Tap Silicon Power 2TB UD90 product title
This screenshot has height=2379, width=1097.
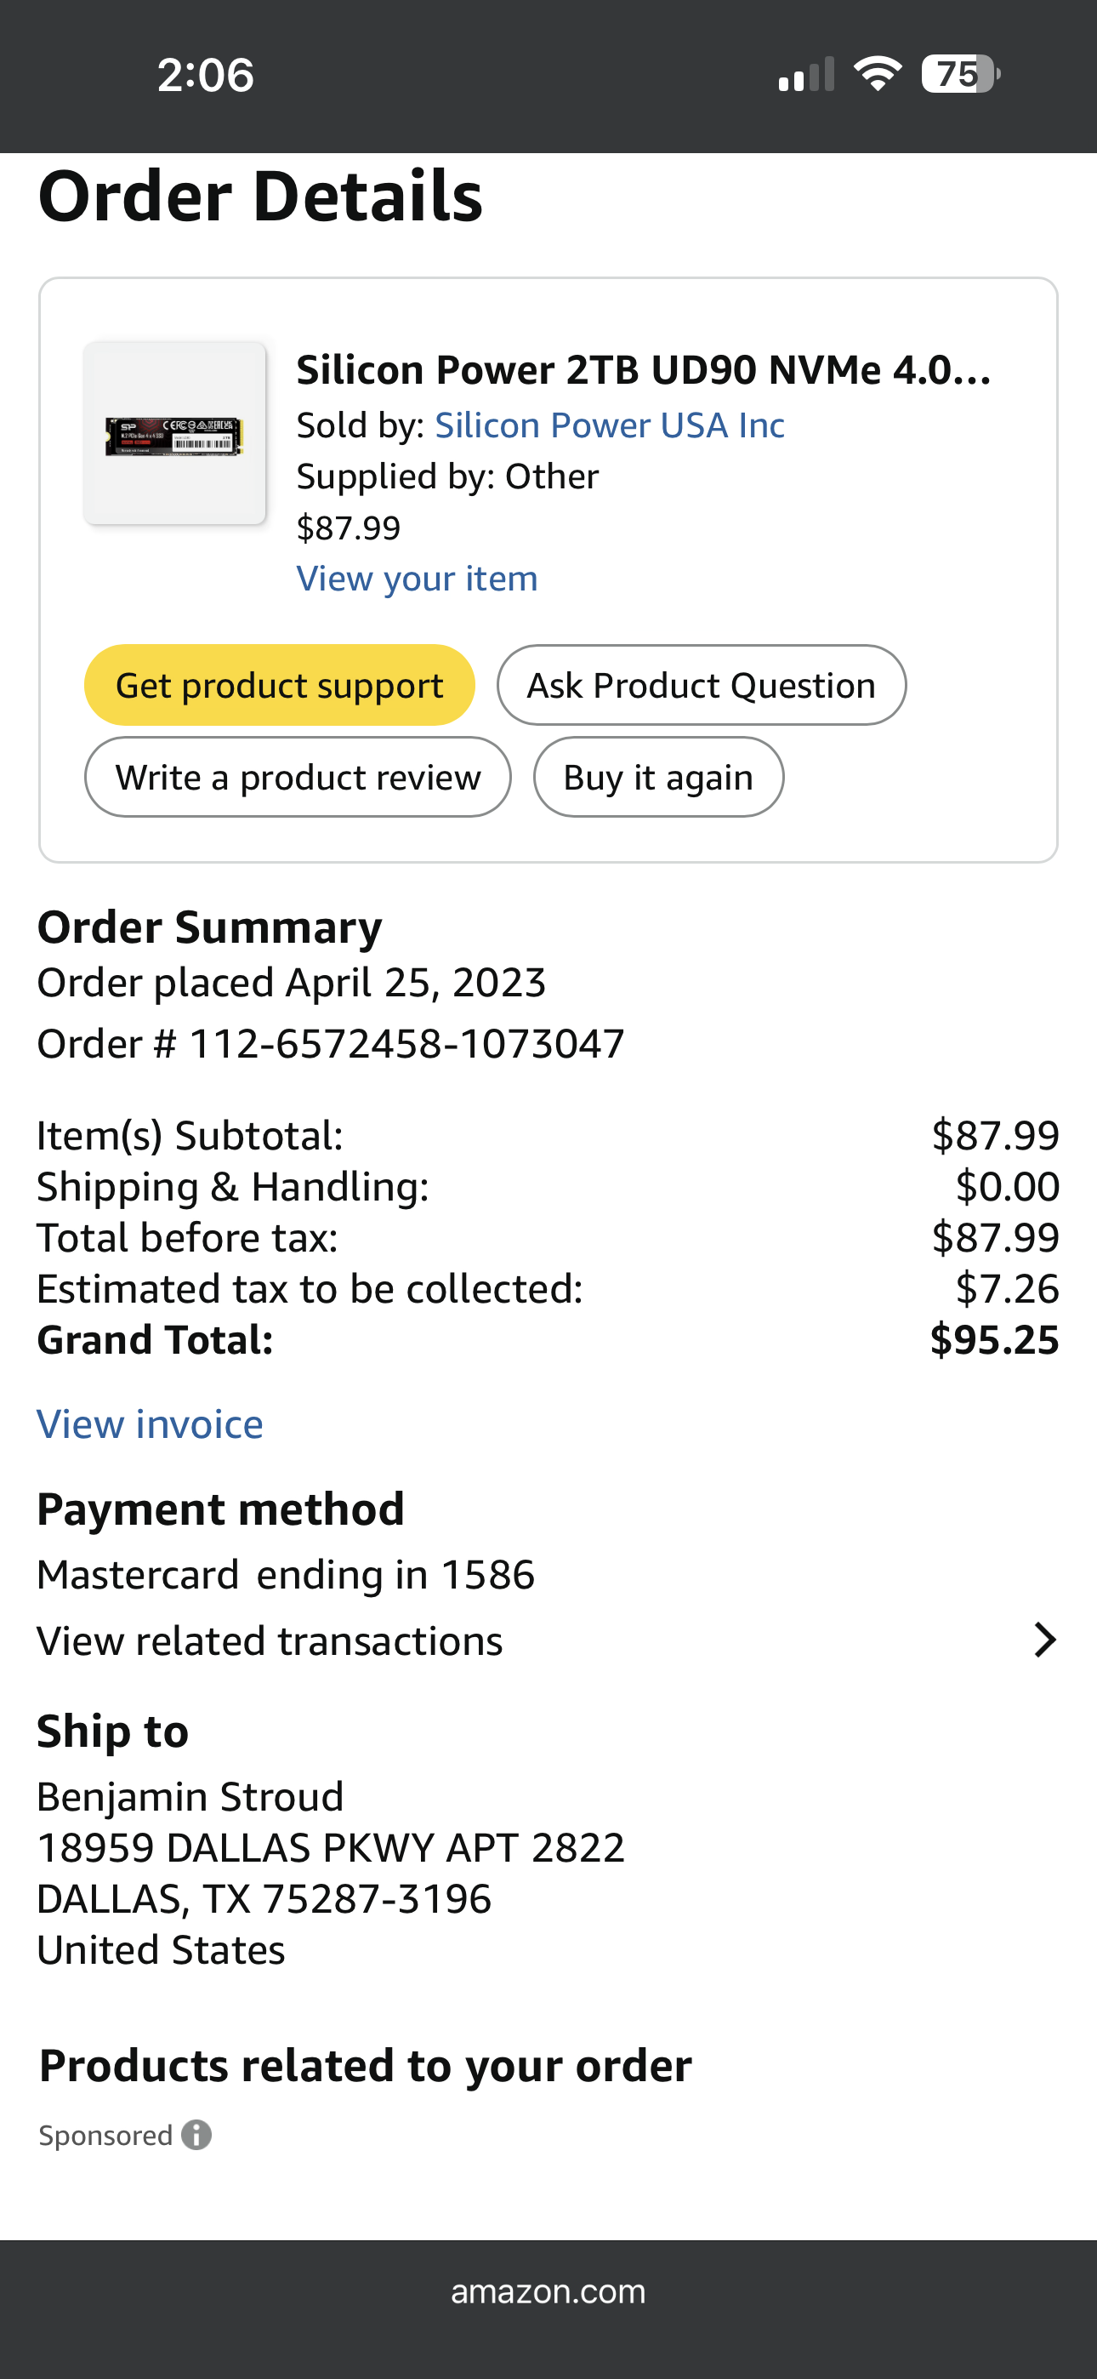pos(644,370)
